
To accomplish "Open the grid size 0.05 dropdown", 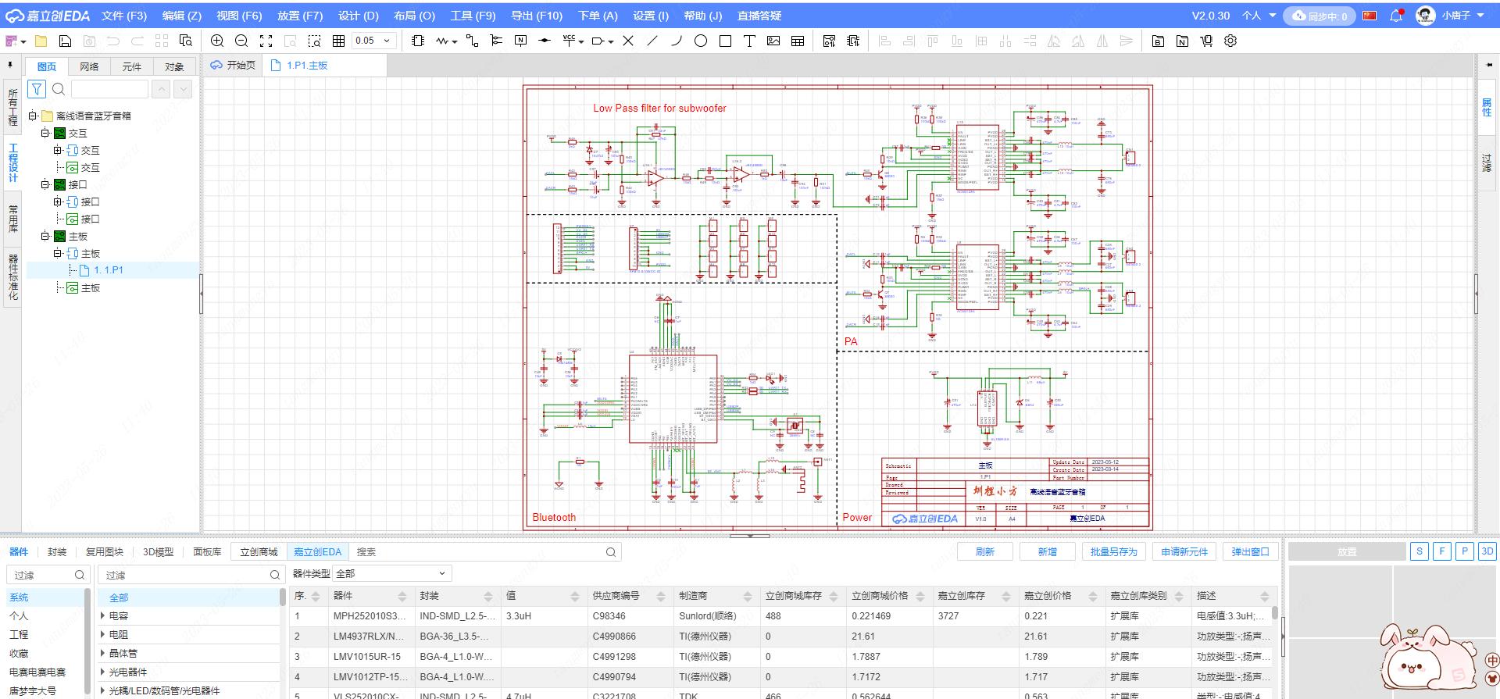I will 373,41.
